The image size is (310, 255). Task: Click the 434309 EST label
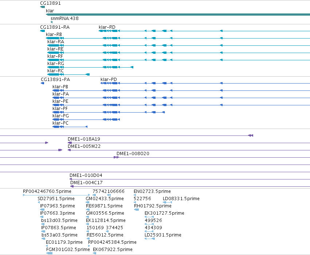(153, 228)
